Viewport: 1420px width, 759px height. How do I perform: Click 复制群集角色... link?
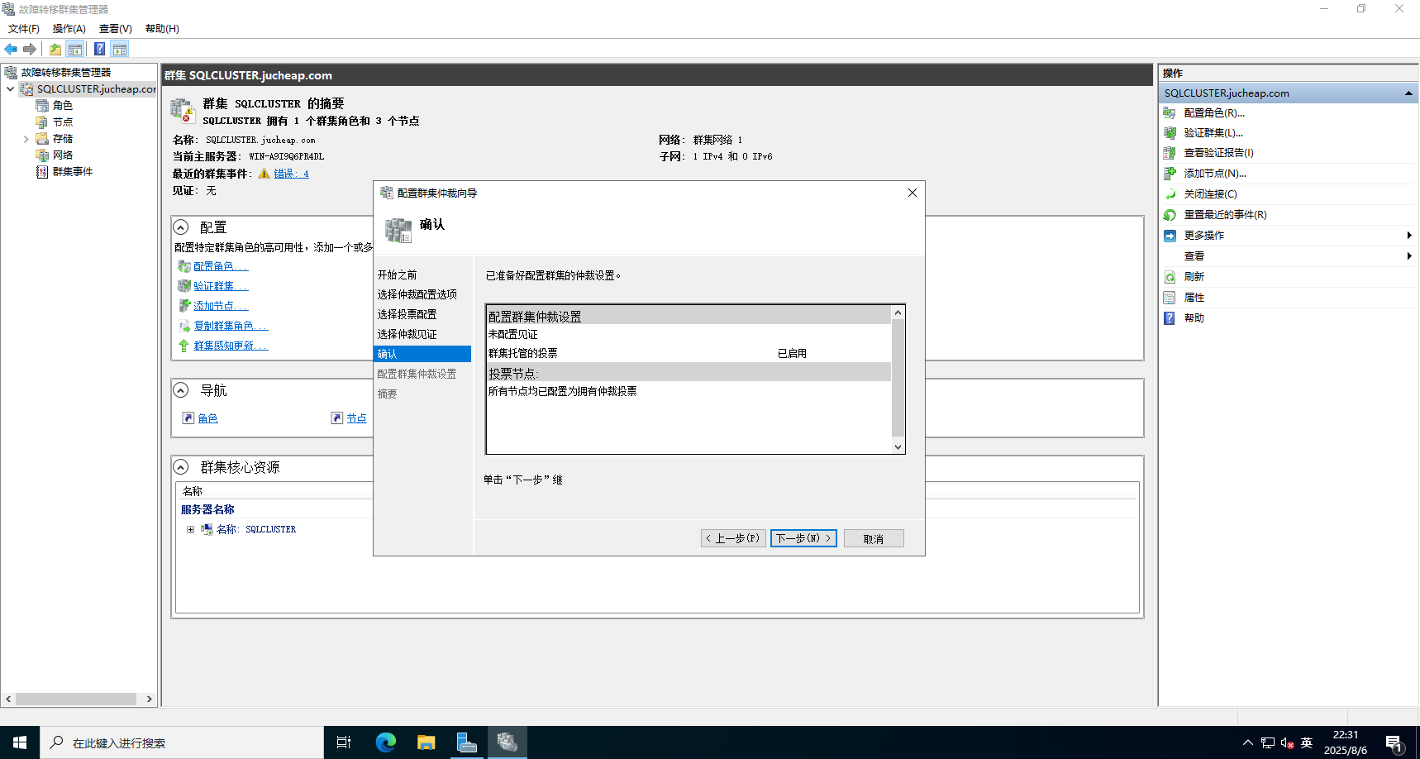(231, 326)
